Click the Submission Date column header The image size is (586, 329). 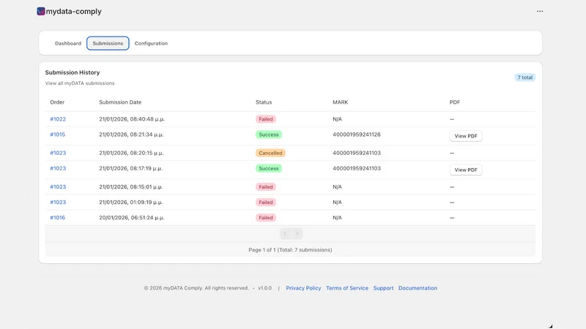coord(120,102)
